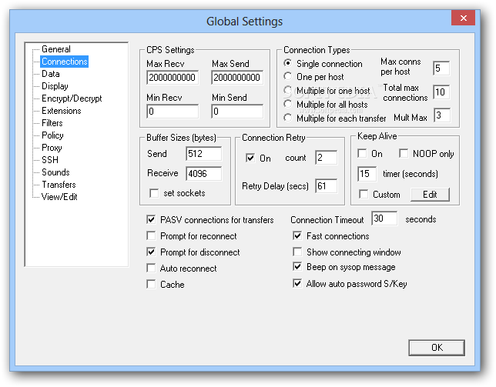Select Connections in the settings tree
496x387 pixels.
click(x=65, y=62)
